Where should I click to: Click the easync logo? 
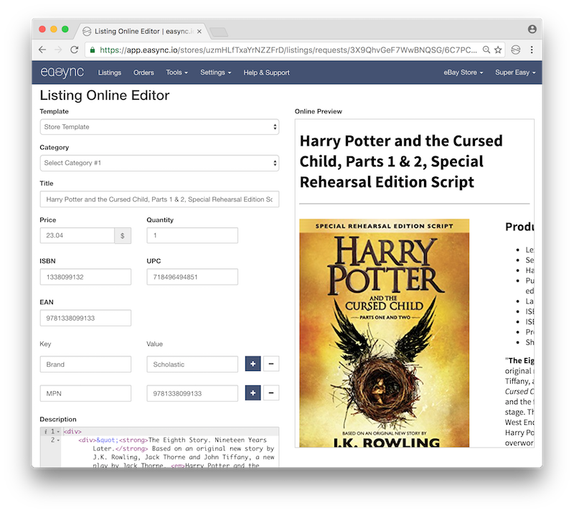[62, 72]
